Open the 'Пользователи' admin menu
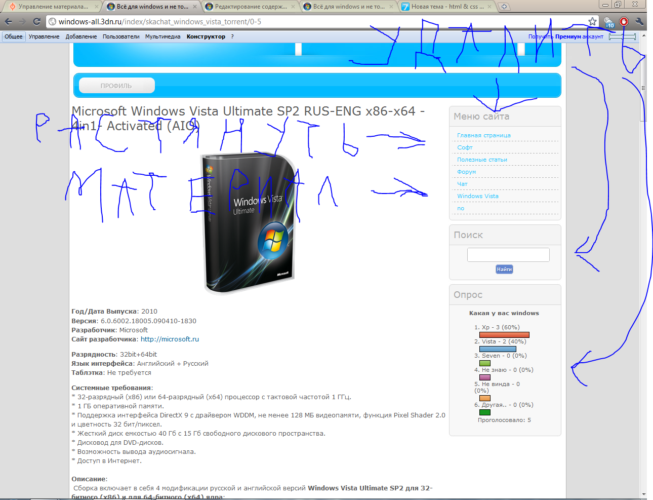This screenshot has width=653, height=500. click(121, 36)
